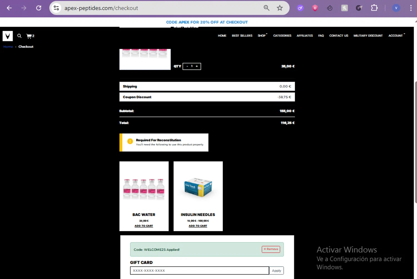Open the red shield extension icon

click(x=315, y=8)
